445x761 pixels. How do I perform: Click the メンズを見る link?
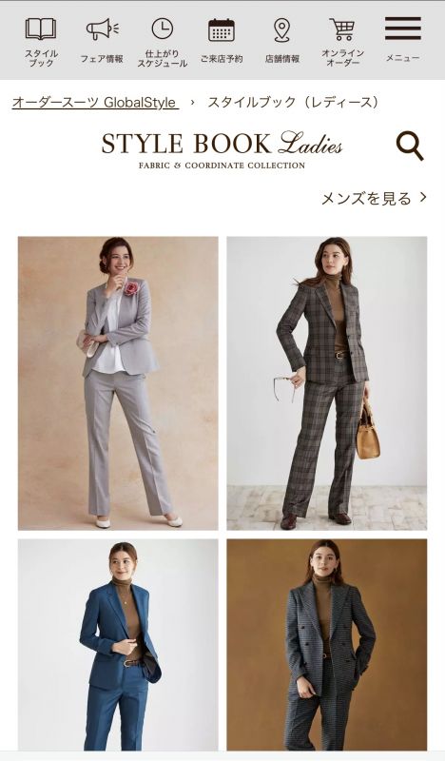click(366, 198)
